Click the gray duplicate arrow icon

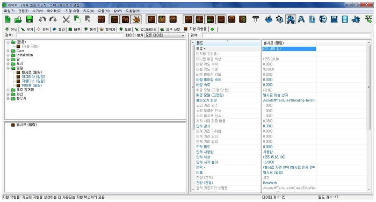(88, 19)
